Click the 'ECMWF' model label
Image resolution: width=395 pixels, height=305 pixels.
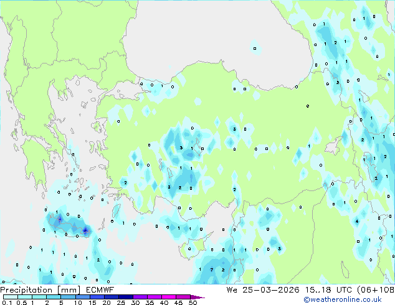[x=100, y=290]
